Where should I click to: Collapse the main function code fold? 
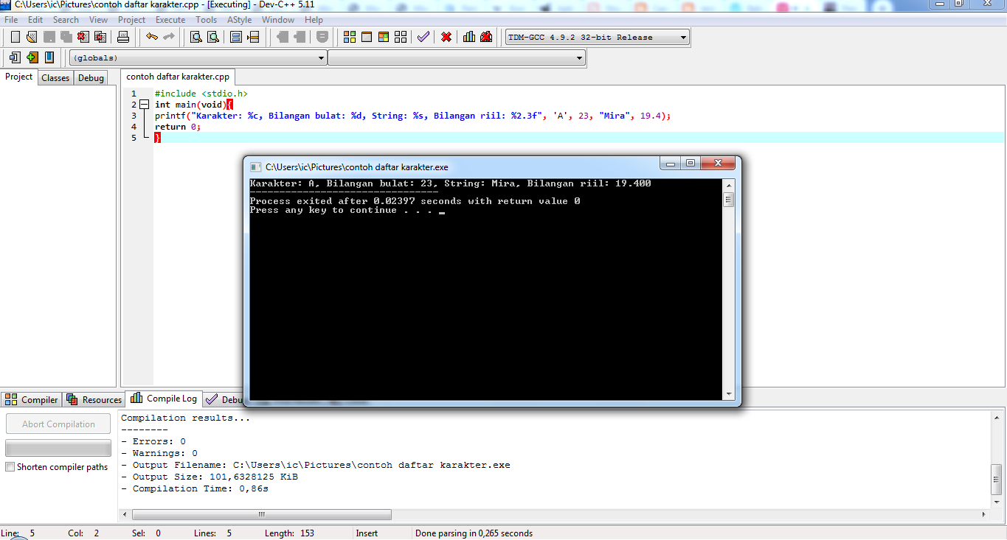click(143, 105)
